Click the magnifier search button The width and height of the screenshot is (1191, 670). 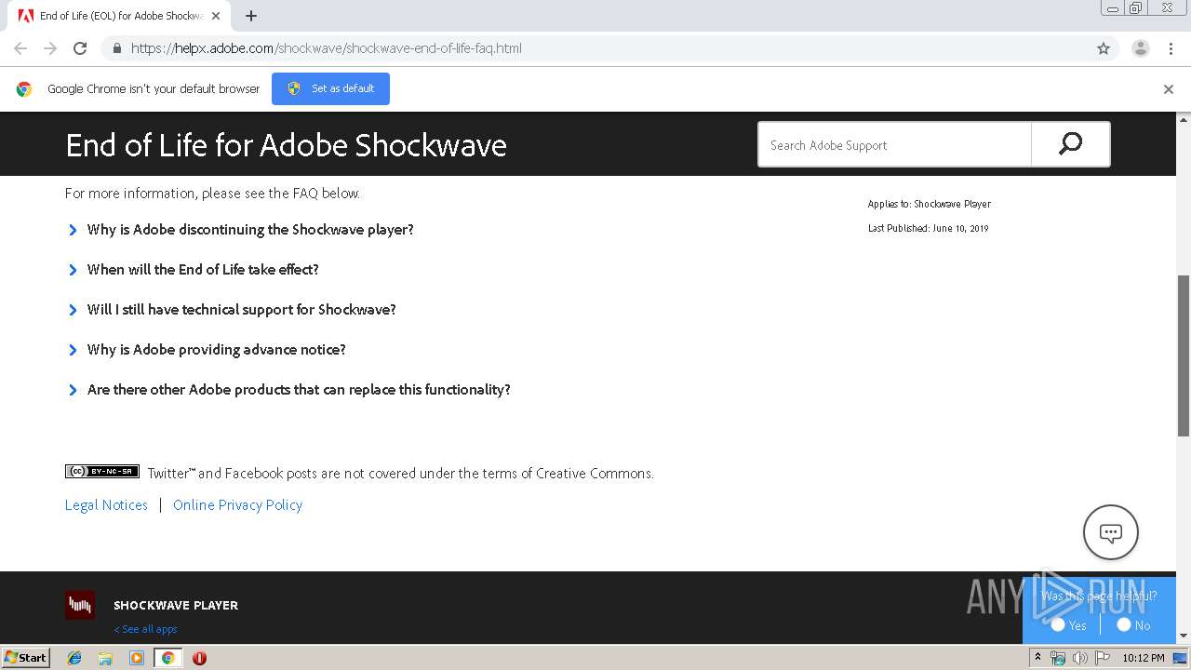point(1071,144)
